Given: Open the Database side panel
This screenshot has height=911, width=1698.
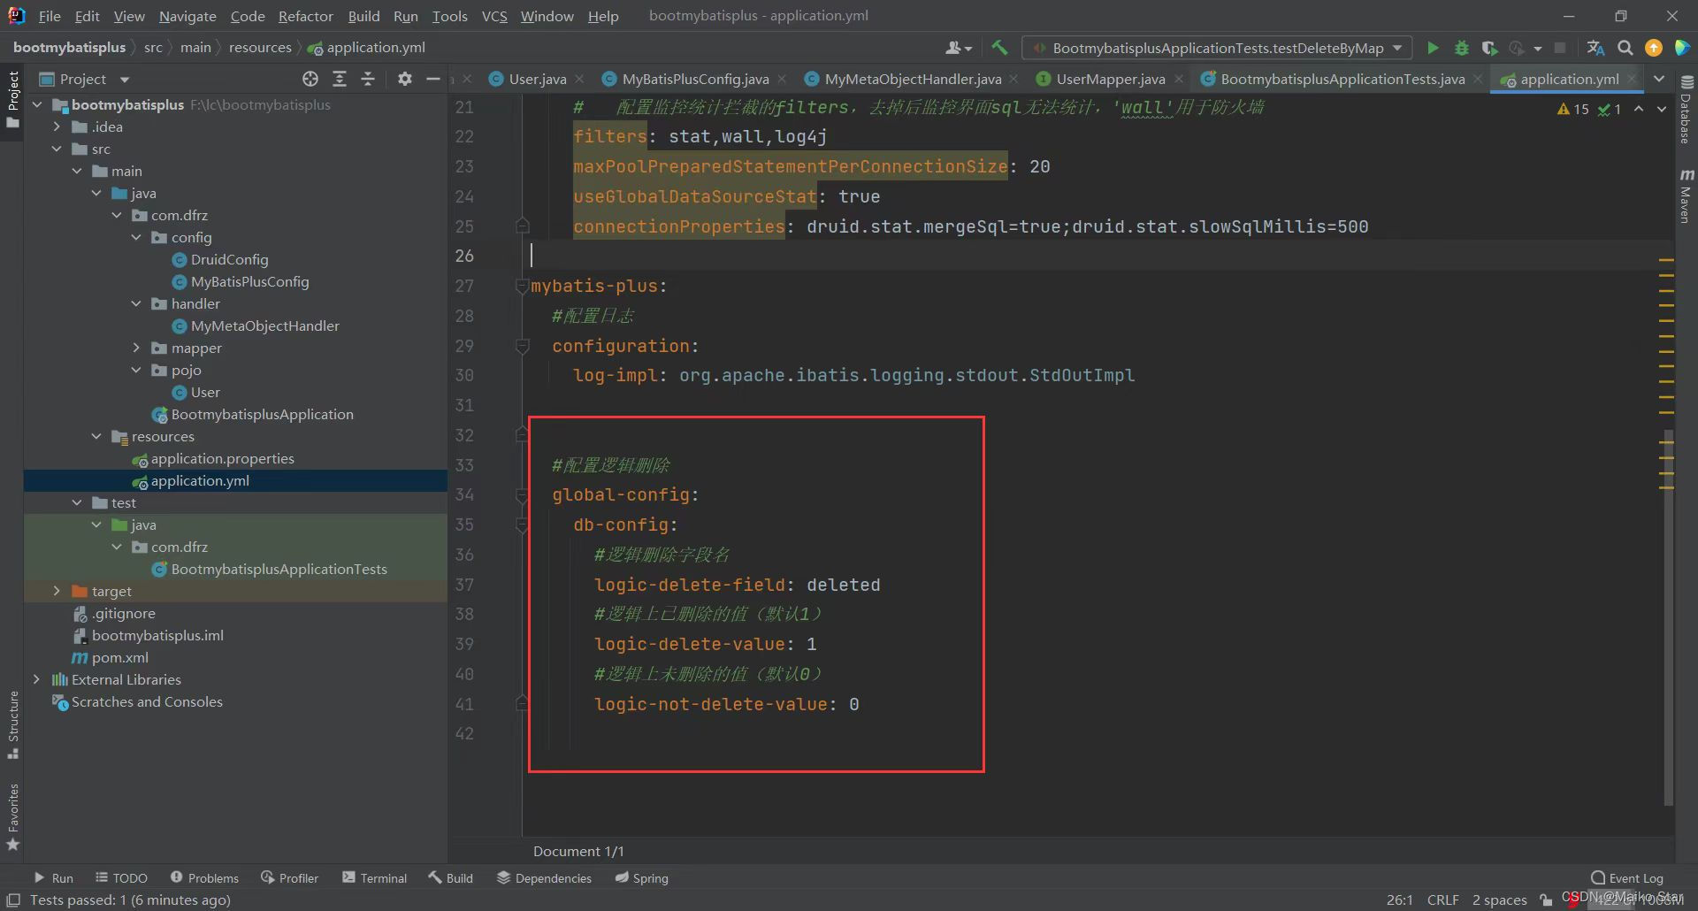Looking at the screenshot, I should pos(1686,111).
